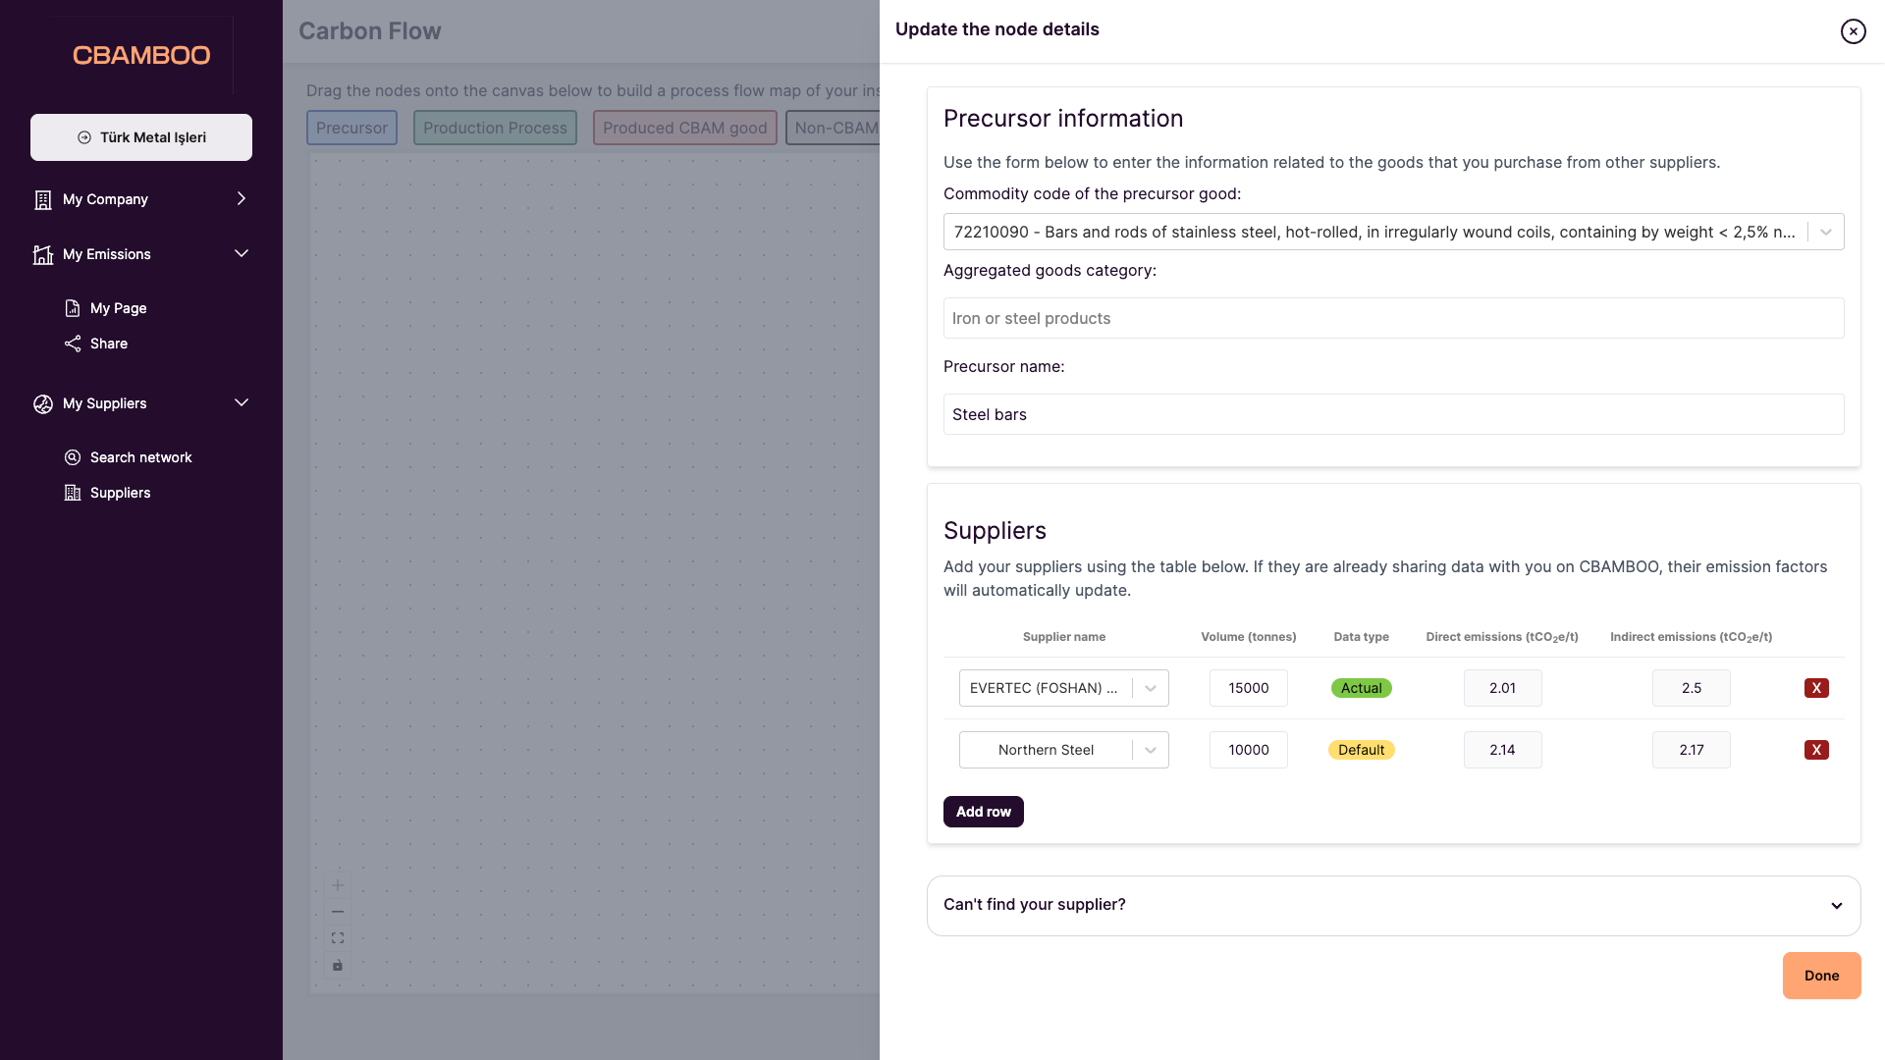Viewport: 1885px width, 1060px height.
Task: Click the My Company building icon
Action: tap(43, 199)
